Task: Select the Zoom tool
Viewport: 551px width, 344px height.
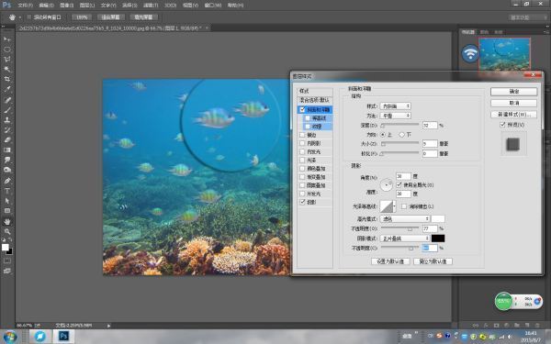Action: pos(7,231)
